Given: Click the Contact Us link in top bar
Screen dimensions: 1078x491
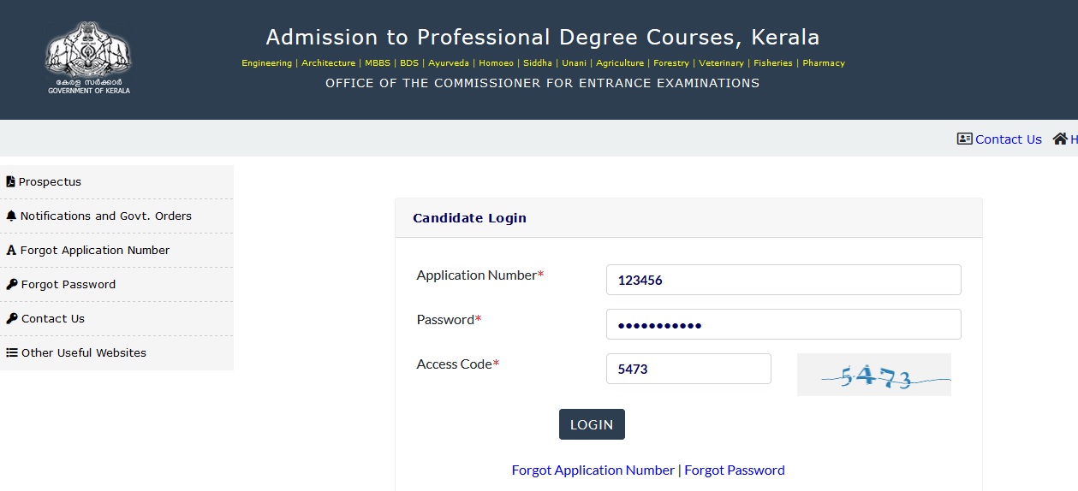Looking at the screenshot, I should (1009, 139).
